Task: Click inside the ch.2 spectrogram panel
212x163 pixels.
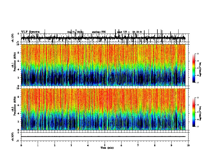Action: click(x=103, y=109)
